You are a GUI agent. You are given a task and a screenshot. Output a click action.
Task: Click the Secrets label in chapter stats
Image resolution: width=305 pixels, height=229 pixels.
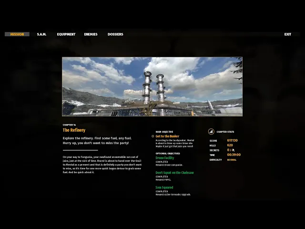pos(214,150)
